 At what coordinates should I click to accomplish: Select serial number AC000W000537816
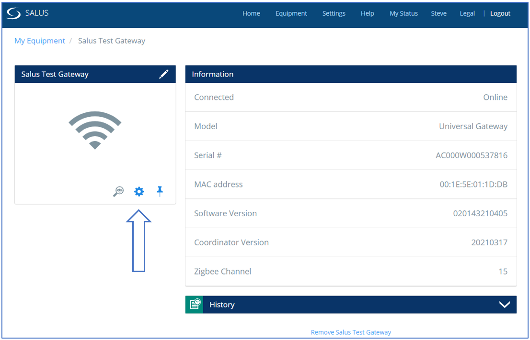click(x=472, y=155)
